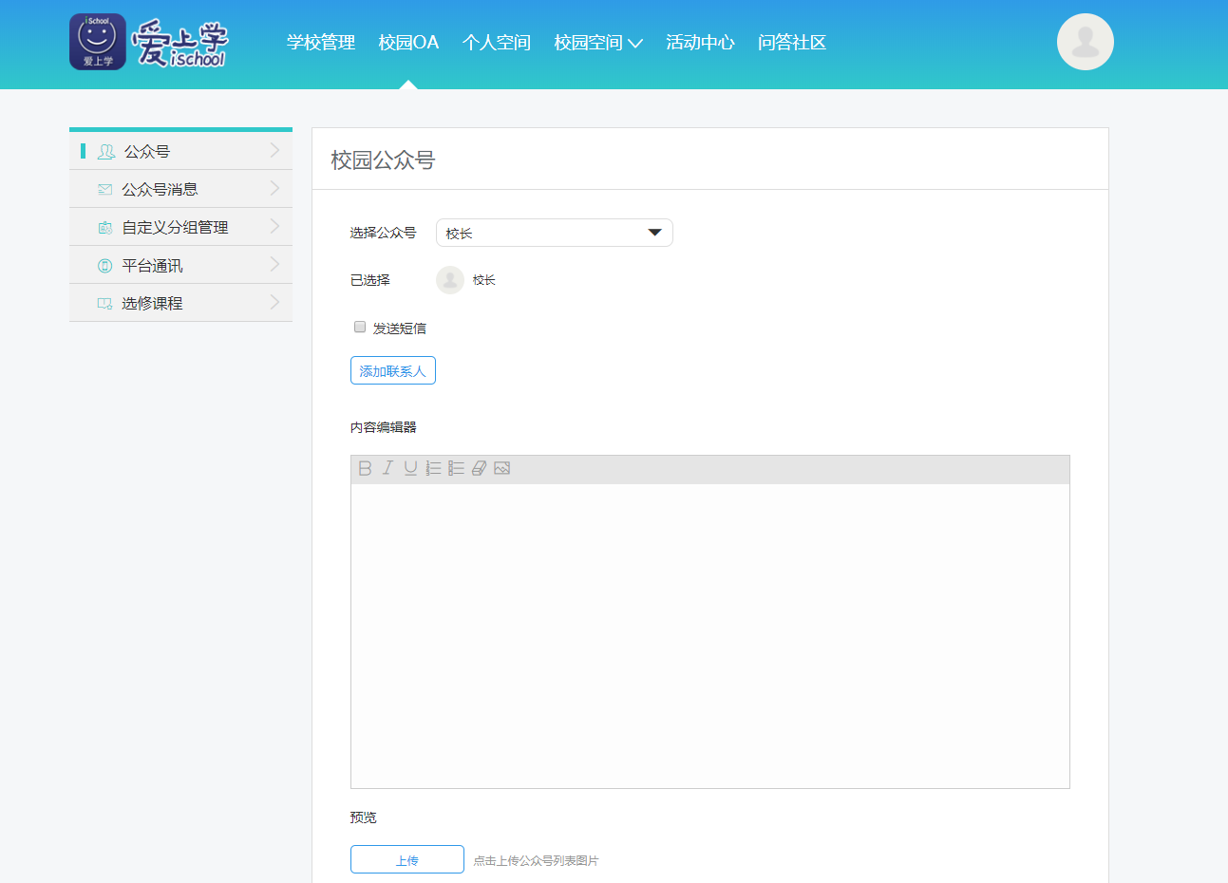Enable the 发送短信 checkbox
This screenshot has width=1228, height=883.
pyautogui.click(x=360, y=327)
